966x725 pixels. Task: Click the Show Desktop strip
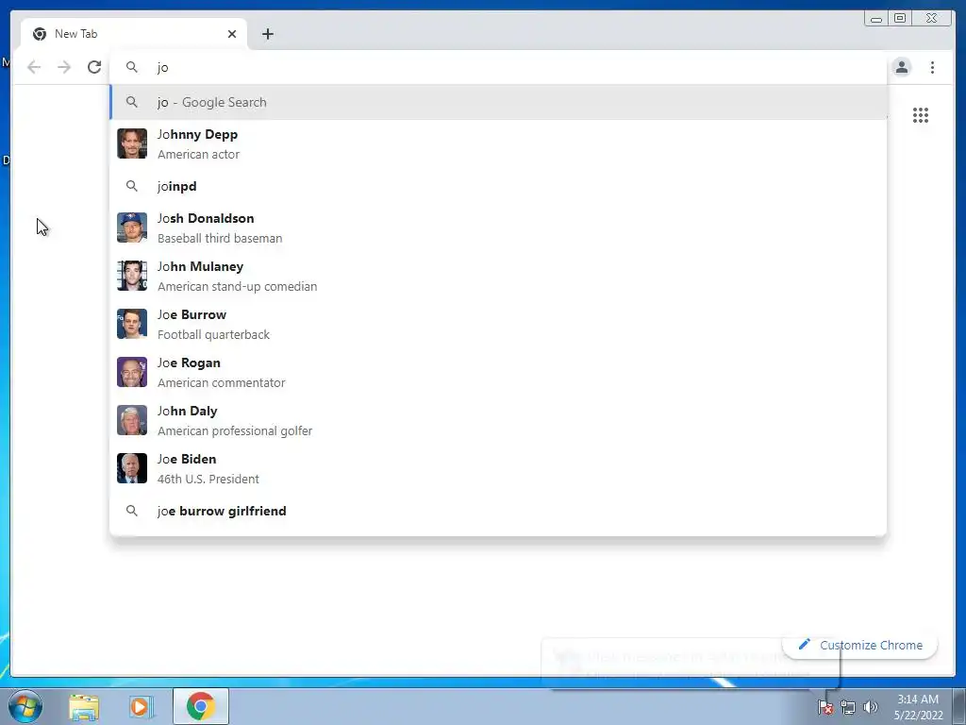[958, 706]
